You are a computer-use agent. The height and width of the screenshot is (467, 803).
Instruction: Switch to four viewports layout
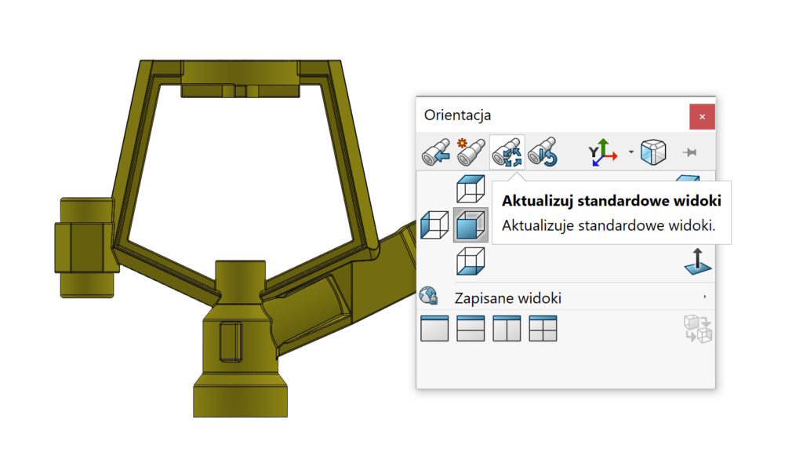pyautogui.click(x=543, y=328)
